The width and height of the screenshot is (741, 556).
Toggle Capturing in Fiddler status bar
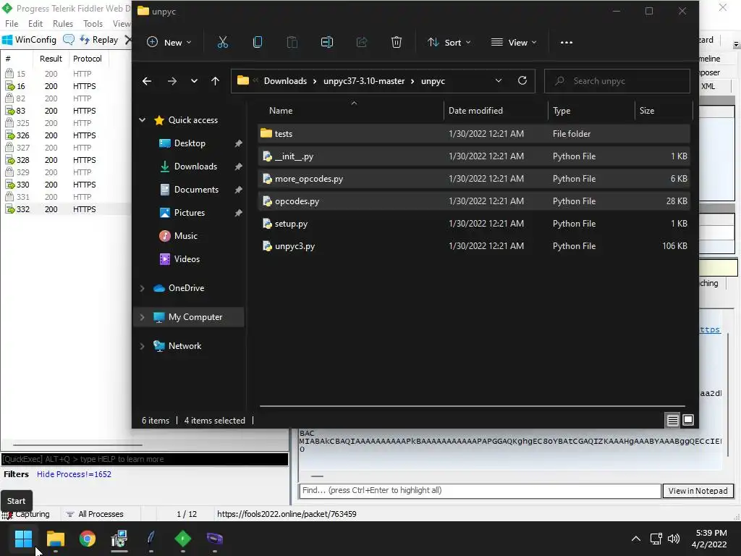point(26,514)
